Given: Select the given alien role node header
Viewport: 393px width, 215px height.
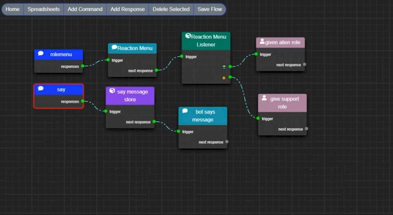Looking at the screenshot, I should pyautogui.click(x=281, y=42).
